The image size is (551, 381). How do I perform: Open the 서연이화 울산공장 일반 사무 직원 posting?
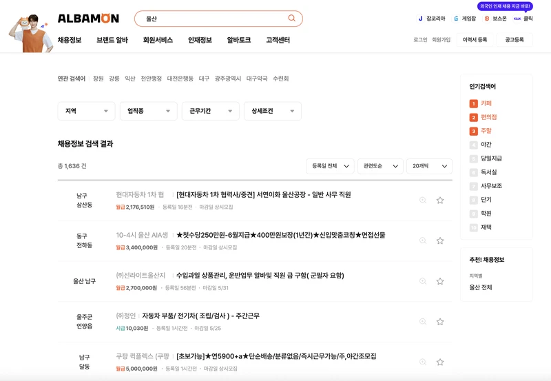pos(264,194)
